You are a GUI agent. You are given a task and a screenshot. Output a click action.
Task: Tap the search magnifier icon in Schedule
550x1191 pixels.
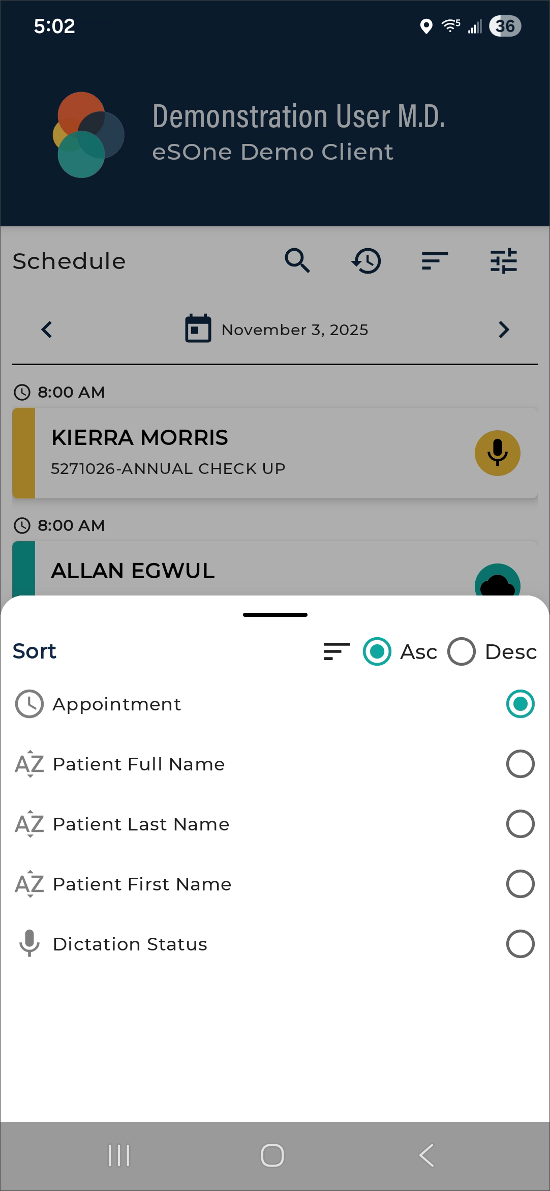[x=297, y=261]
